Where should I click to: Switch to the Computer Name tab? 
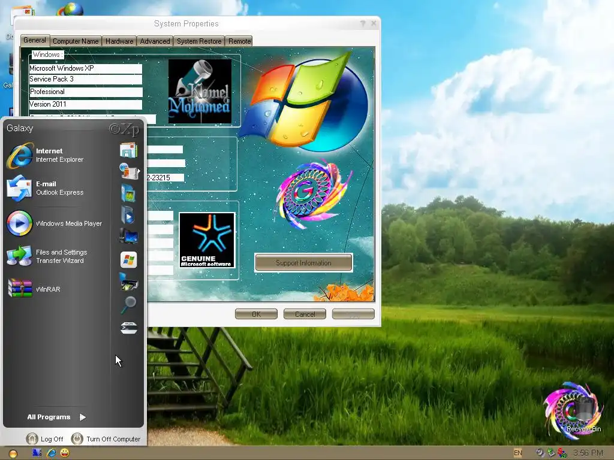click(76, 41)
